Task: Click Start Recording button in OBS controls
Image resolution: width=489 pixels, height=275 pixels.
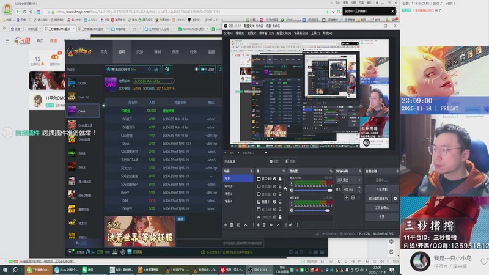Action: [381, 189]
